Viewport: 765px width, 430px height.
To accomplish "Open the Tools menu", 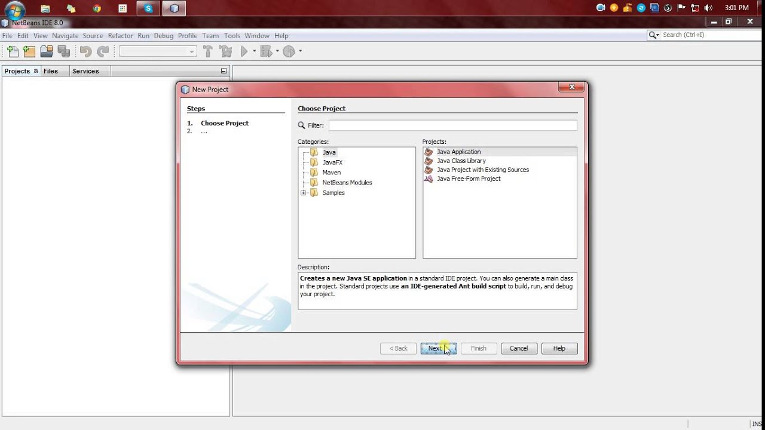I will click(232, 36).
